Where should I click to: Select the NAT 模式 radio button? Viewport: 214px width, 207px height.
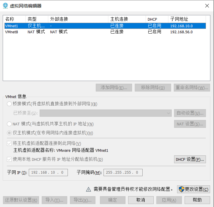[x=9, y=124]
